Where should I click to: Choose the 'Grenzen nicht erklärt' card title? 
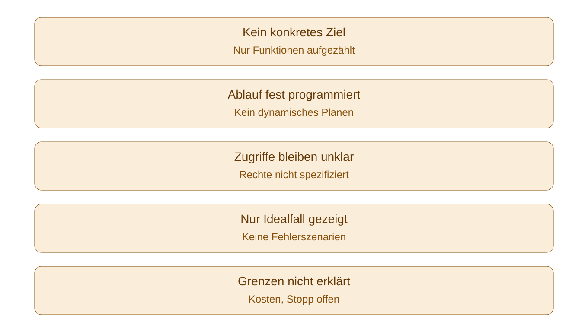pos(294,281)
